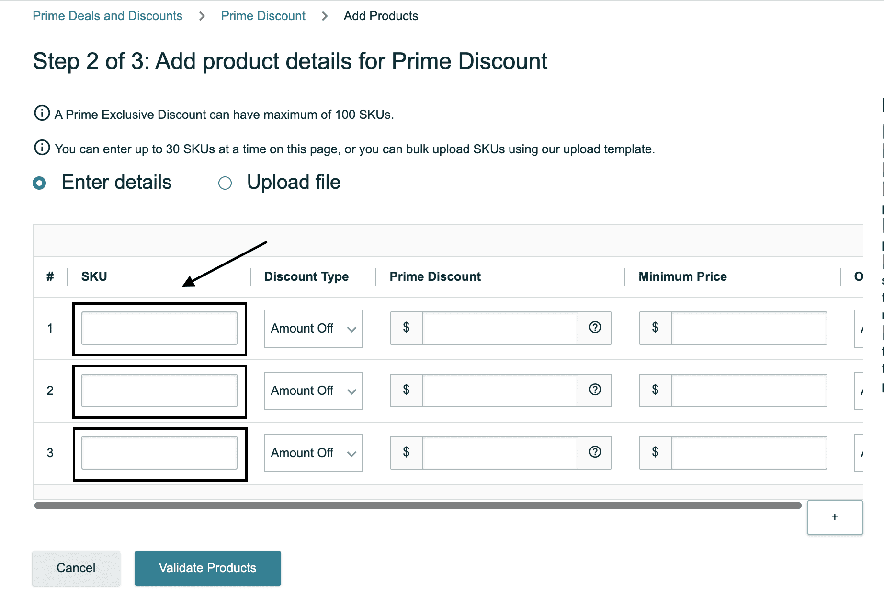This screenshot has width=884, height=597.
Task: Focus the row 1 SKU input field
Action: coord(159,328)
